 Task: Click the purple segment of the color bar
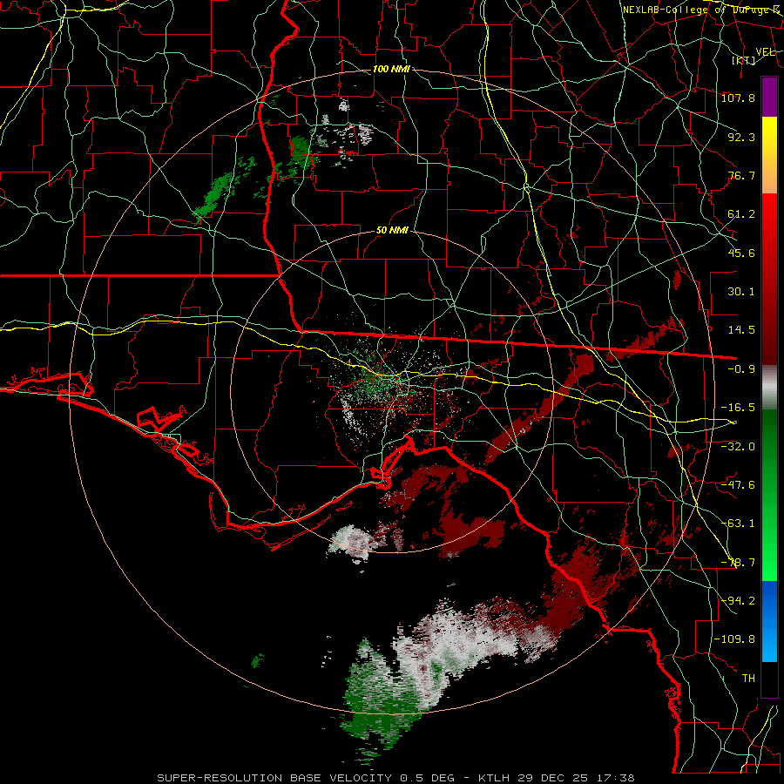click(x=769, y=97)
